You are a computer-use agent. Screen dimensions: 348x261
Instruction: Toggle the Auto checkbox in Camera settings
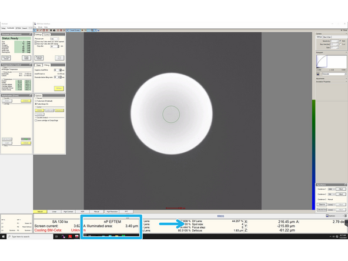pyautogui.click(x=340, y=41)
